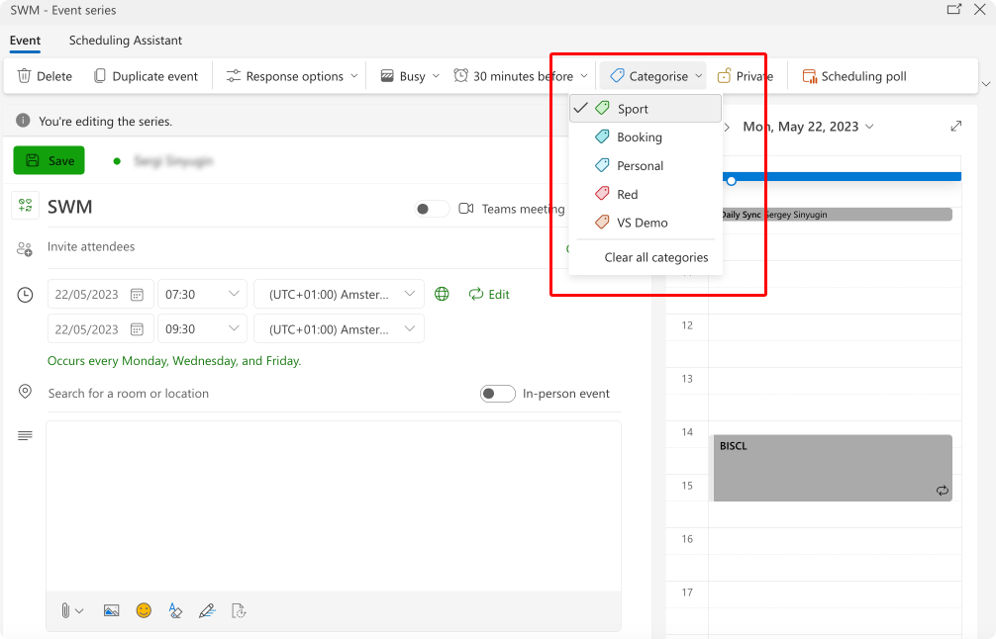
Task: Click the pop-out window icon
Action: click(953, 10)
